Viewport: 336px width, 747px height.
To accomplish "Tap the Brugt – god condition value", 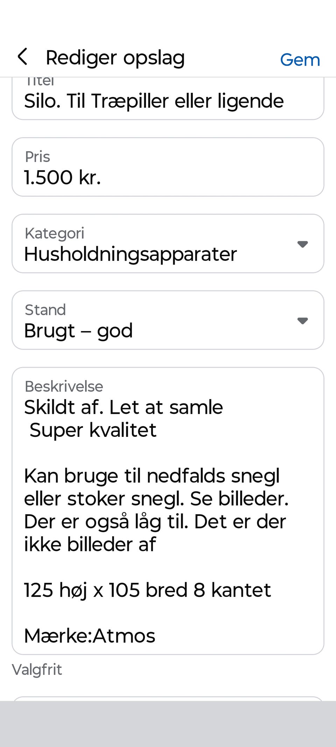I will tap(78, 331).
